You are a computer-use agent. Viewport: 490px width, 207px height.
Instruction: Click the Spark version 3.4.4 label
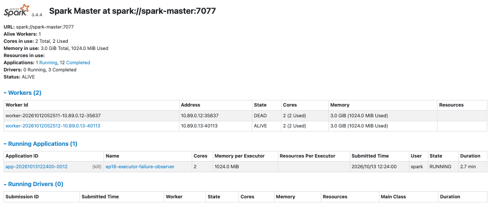(x=37, y=15)
